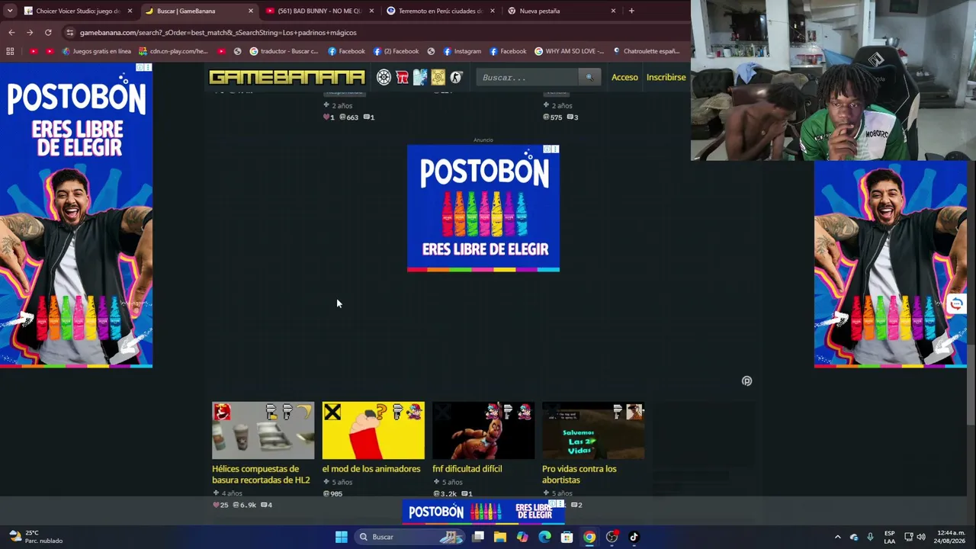Click title 'fnf dificultad difícil'

coord(467,469)
